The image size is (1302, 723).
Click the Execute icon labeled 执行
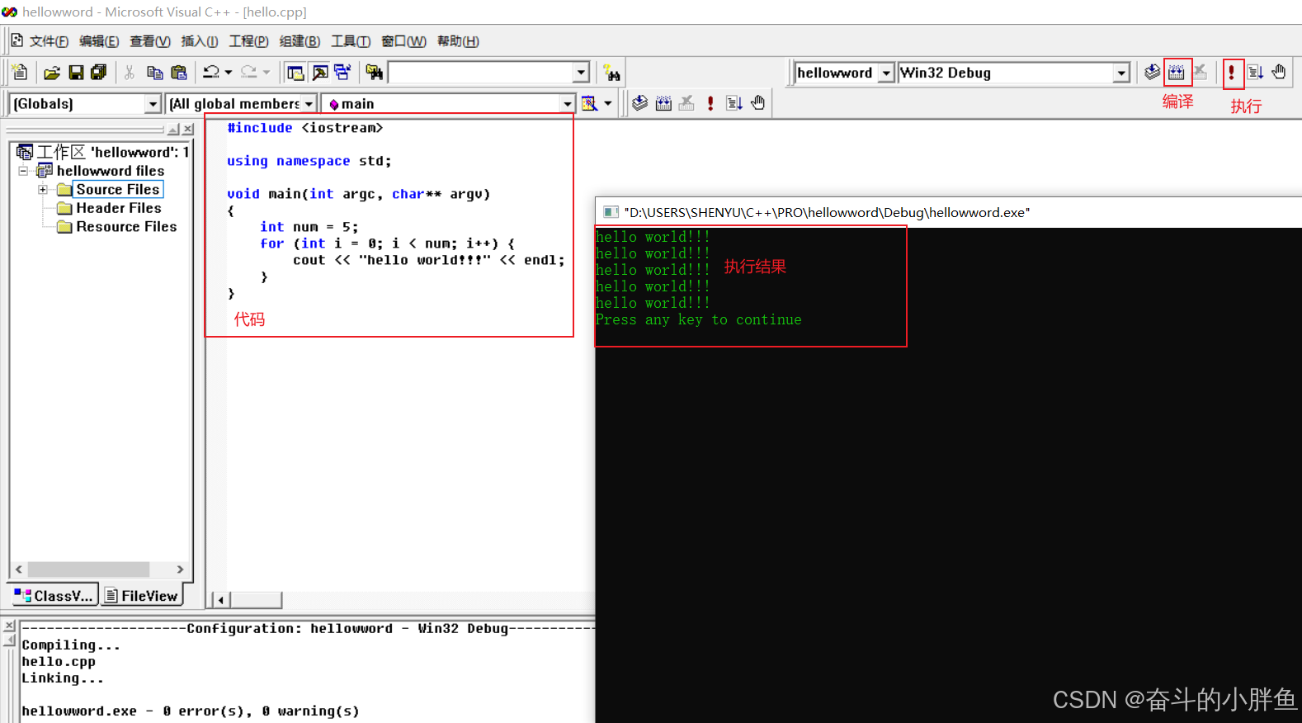click(x=1232, y=73)
